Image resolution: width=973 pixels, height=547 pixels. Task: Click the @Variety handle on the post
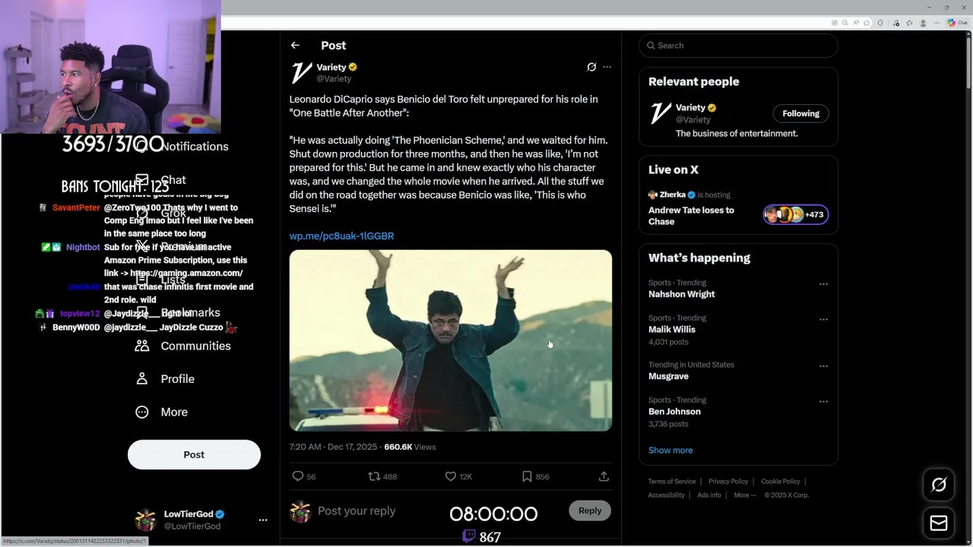pyautogui.click(x=334, y=79)
